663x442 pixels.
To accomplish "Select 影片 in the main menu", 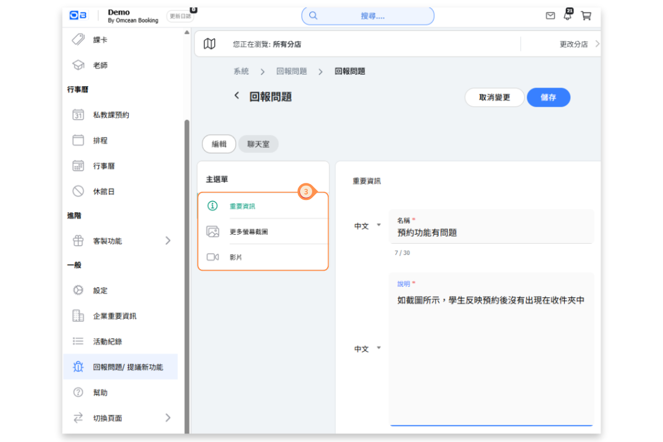I will (236, 257).
